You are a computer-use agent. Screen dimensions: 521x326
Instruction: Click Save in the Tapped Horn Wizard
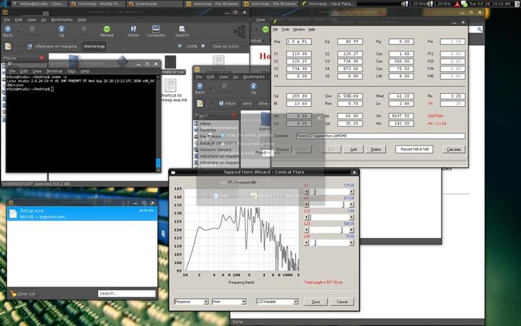[316, 302]
